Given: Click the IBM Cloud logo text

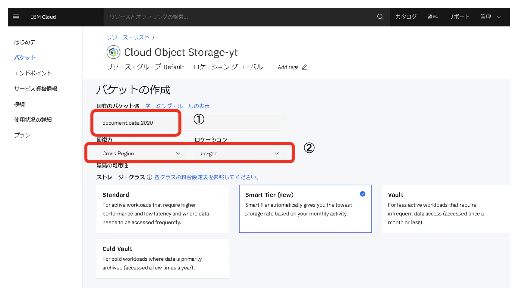Looking at the screenshot, I should tap(43, 17).
